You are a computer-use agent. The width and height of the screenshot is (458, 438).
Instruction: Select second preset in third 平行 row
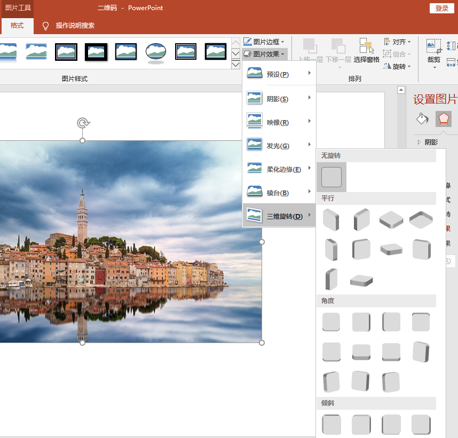point(361,280)
